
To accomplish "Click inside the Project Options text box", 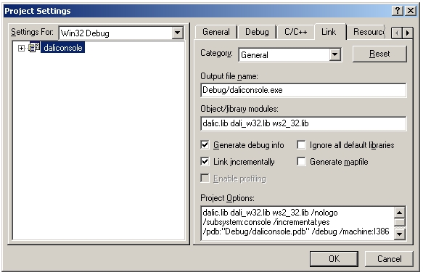I will click(x=297, y=223).
